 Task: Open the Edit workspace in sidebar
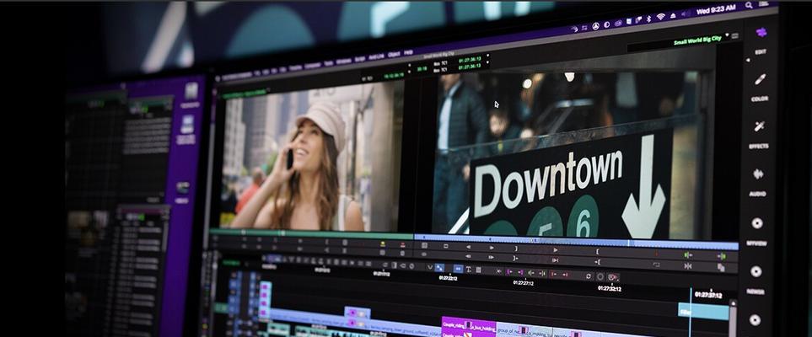coord(761,52)
